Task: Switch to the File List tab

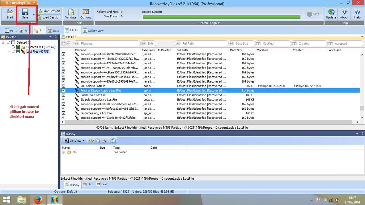Action: click(x=72, y=30)
